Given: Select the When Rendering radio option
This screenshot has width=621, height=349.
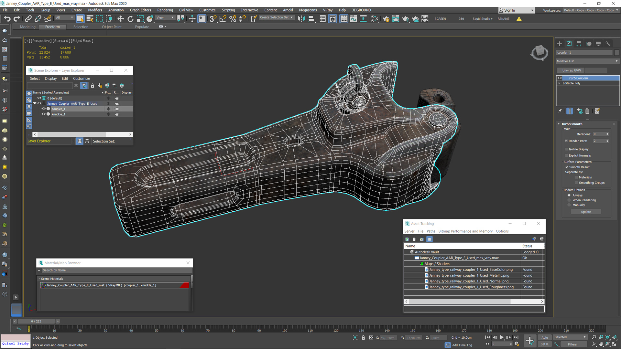Looking at the screenshot, I should 569,200.
